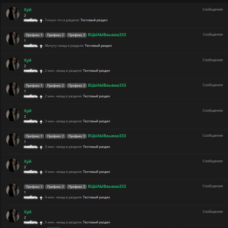
Task: Click 'Сообщение' label in the bottom row
Action: tap(213, 212)
